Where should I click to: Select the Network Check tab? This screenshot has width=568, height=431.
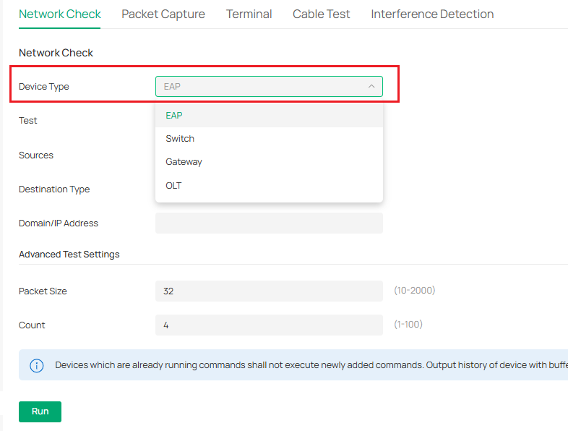pos(60,14)
